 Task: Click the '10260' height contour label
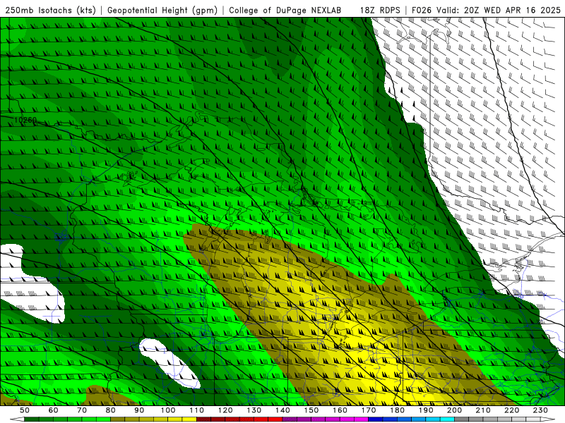(25, 120)
